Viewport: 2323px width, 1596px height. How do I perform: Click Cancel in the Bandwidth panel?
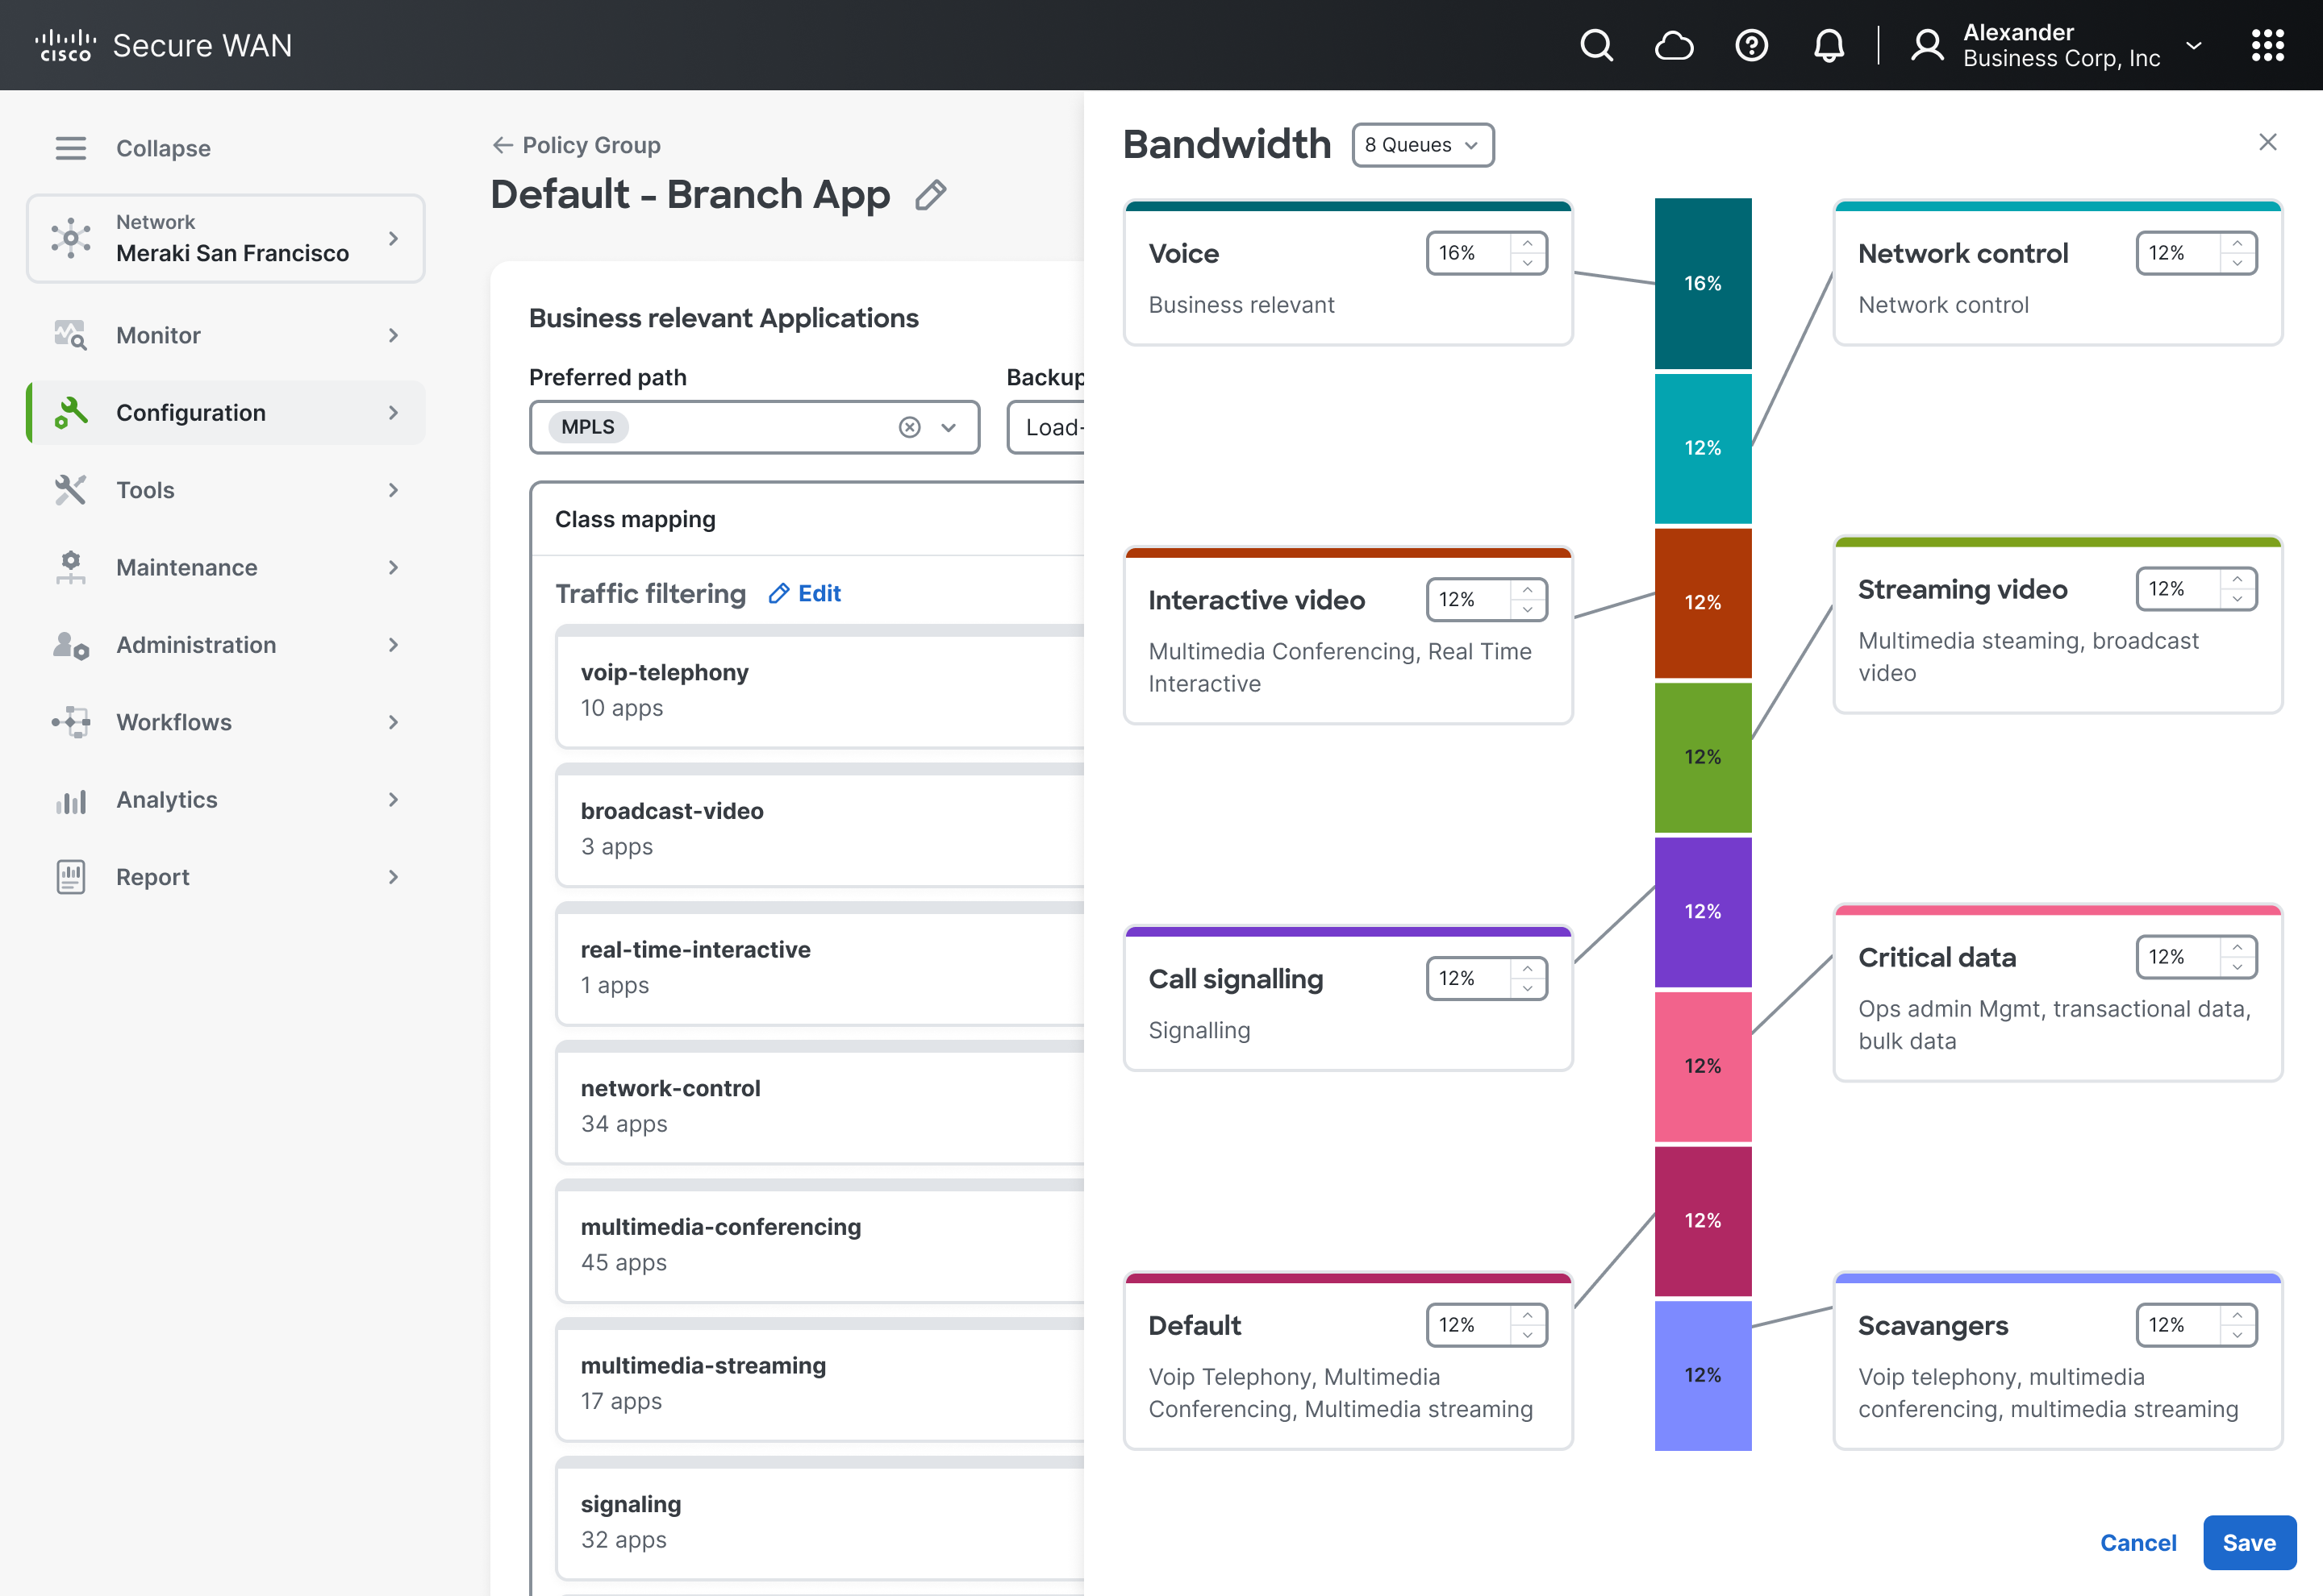click(2138, 1543)
